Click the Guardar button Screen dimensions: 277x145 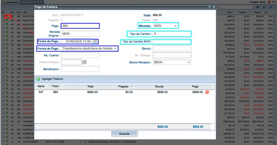coord(125,134)
